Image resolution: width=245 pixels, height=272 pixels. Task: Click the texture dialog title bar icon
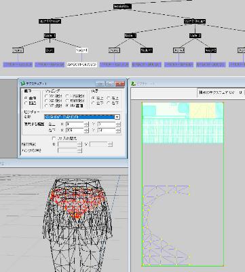click(23, 84)
